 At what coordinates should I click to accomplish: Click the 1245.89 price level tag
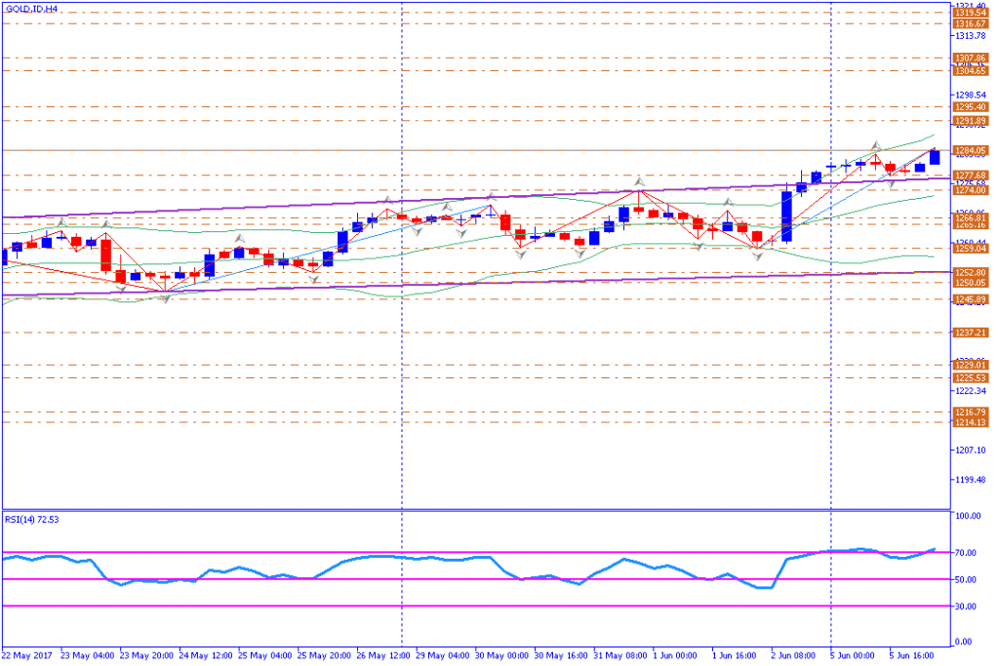[972, 299]
